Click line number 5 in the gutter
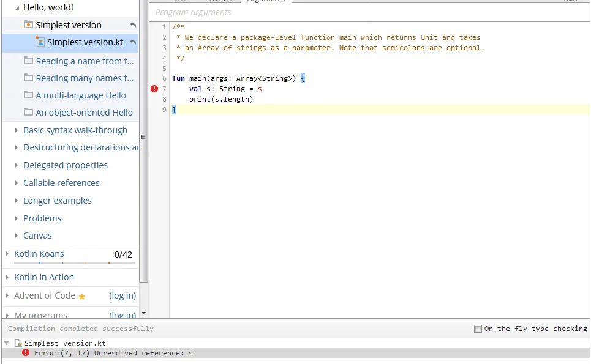The height and width of the screenshot is (364, 591). click(x=164, y=69)
